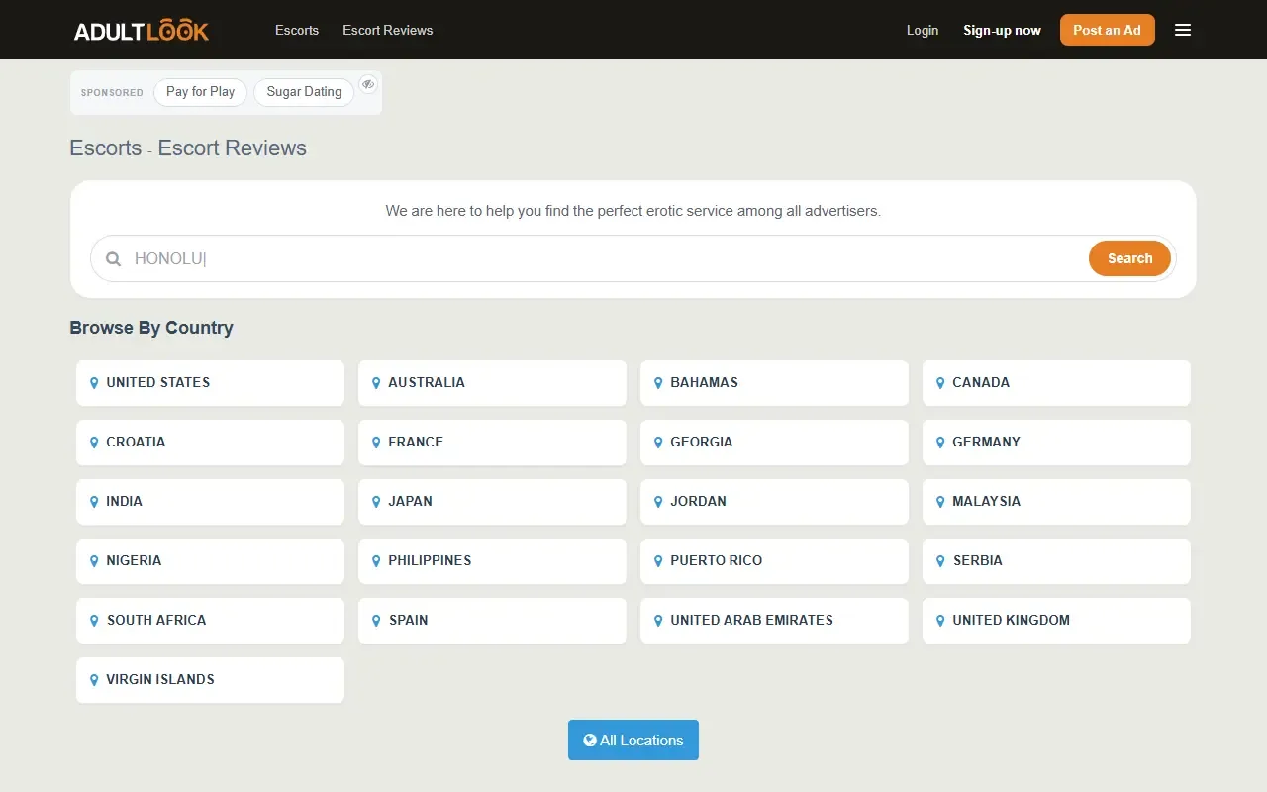Click the Escorts link in the page heading
This screenshot has width=1267, height=792.
point(106,148)
